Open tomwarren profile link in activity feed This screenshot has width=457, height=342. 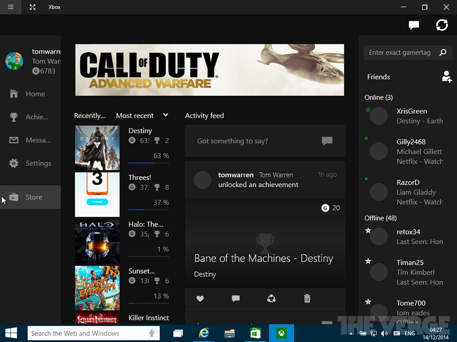point(236,175)
